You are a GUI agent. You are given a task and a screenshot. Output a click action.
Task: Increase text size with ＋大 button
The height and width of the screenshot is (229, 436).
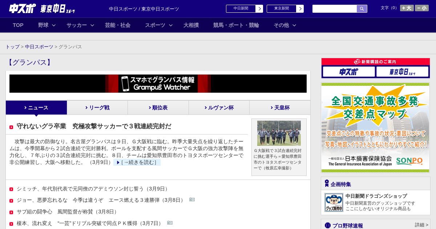(407, 8)
